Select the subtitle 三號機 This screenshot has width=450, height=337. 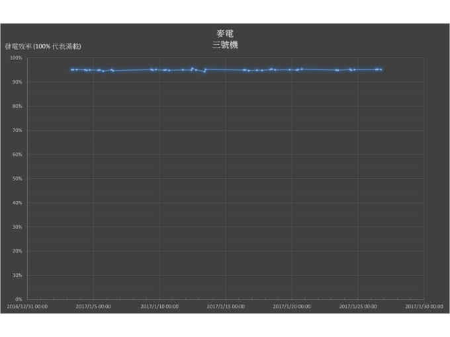[x=225, y=45]
